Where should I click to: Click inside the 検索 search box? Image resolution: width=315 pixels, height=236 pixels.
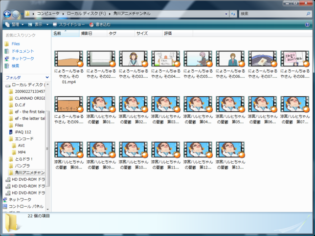tap(272, 14)
